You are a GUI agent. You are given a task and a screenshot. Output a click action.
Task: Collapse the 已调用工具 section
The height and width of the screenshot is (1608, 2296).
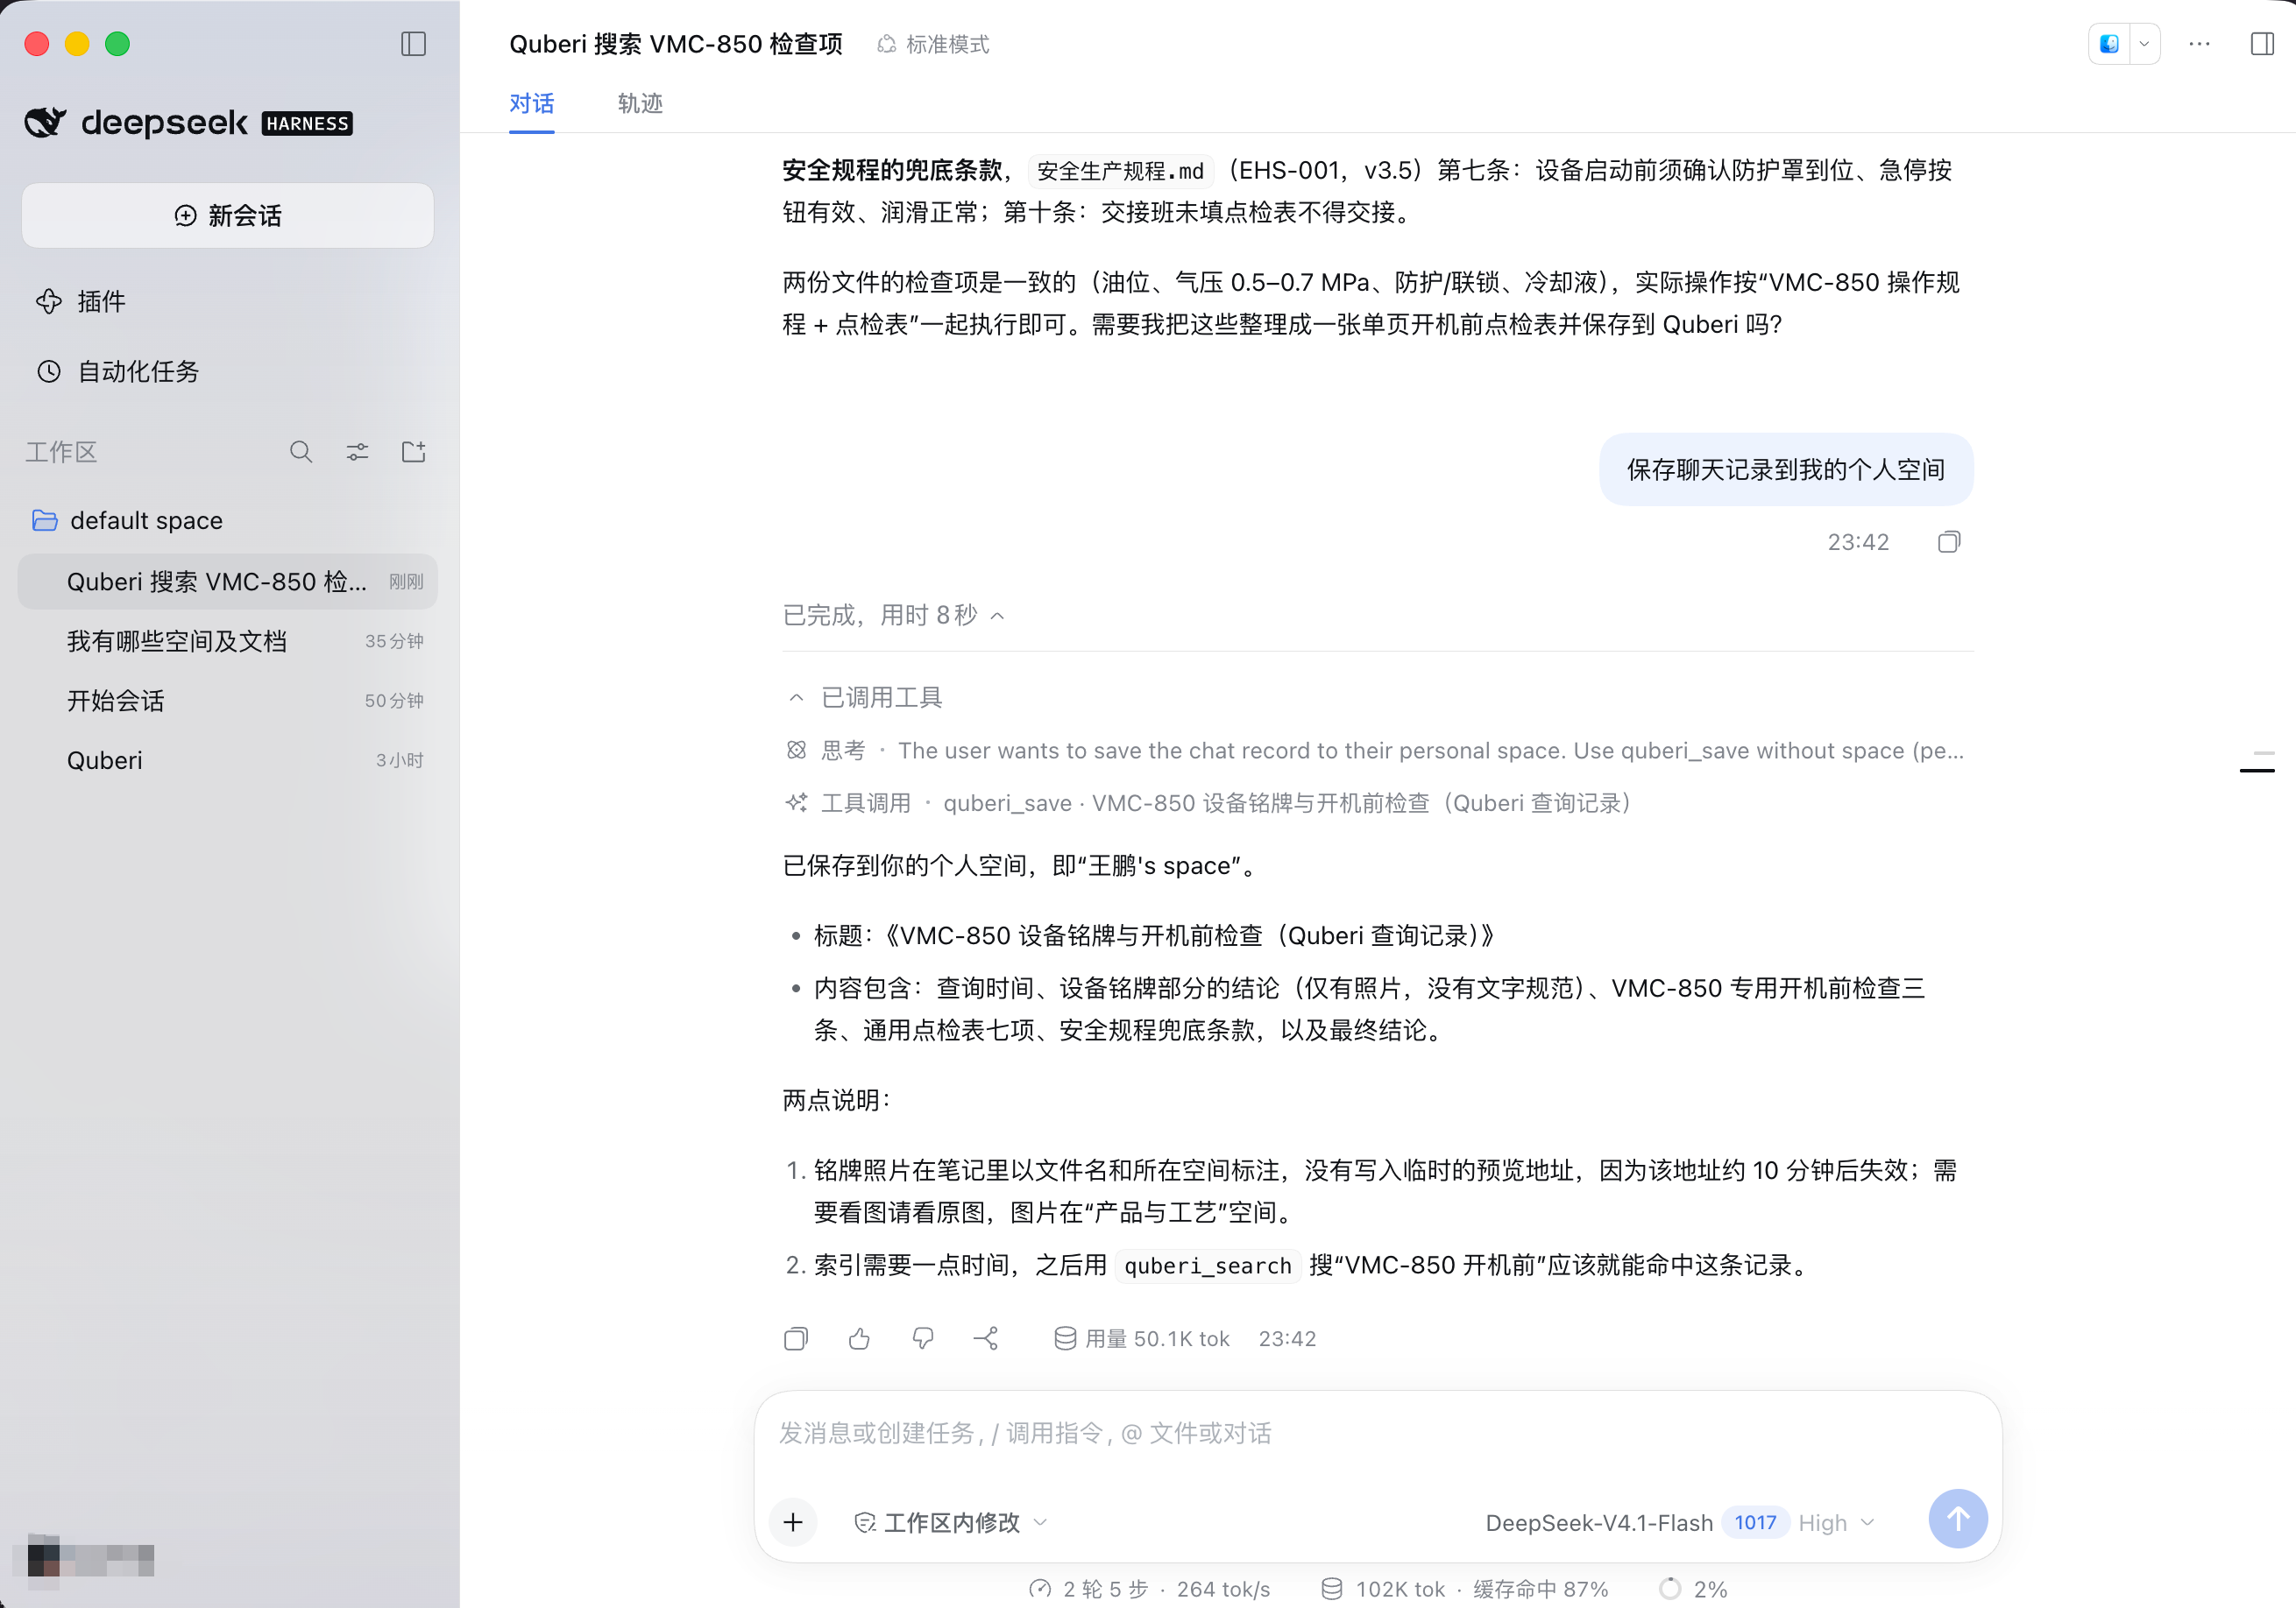coord(865,696)
